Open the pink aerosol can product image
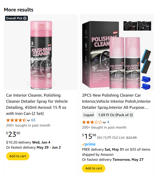 [x=41, y=55]
